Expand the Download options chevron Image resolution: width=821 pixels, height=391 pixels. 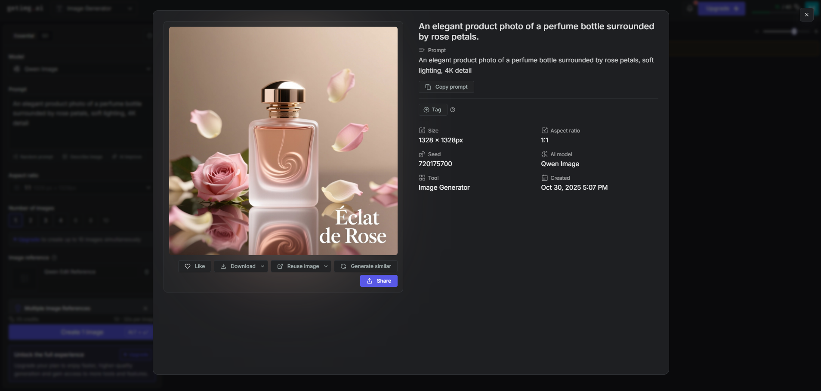(262, 266)
